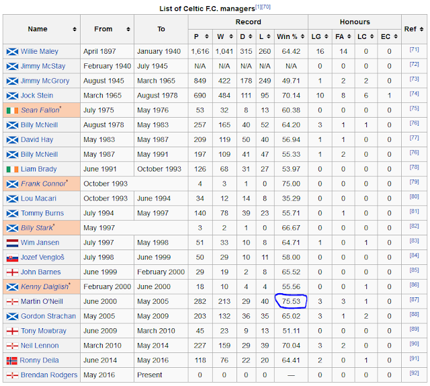The image size is (430, 386).
Task: Select 'January 1940' end date cell
Action: (159, 51)
